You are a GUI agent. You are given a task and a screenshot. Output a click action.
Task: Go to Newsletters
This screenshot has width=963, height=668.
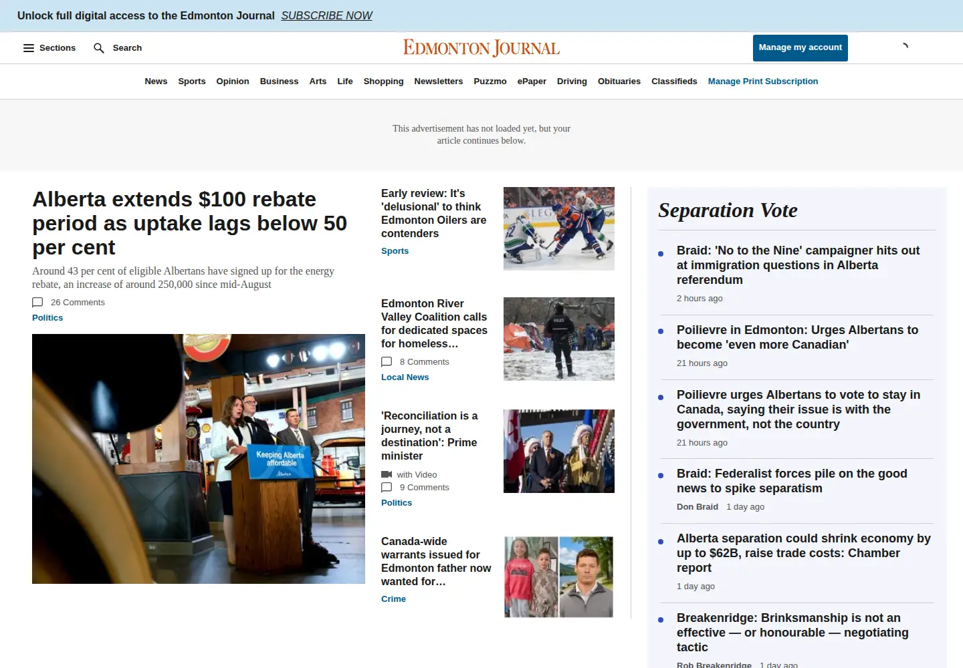click(x=439, y=81)
